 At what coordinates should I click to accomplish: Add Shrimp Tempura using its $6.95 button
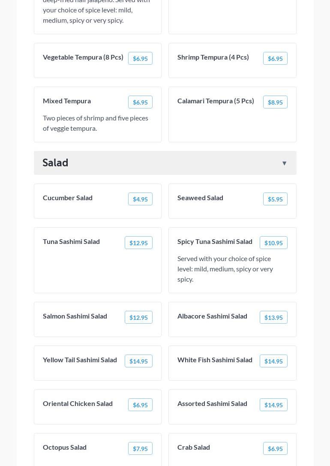coord(275,59)
